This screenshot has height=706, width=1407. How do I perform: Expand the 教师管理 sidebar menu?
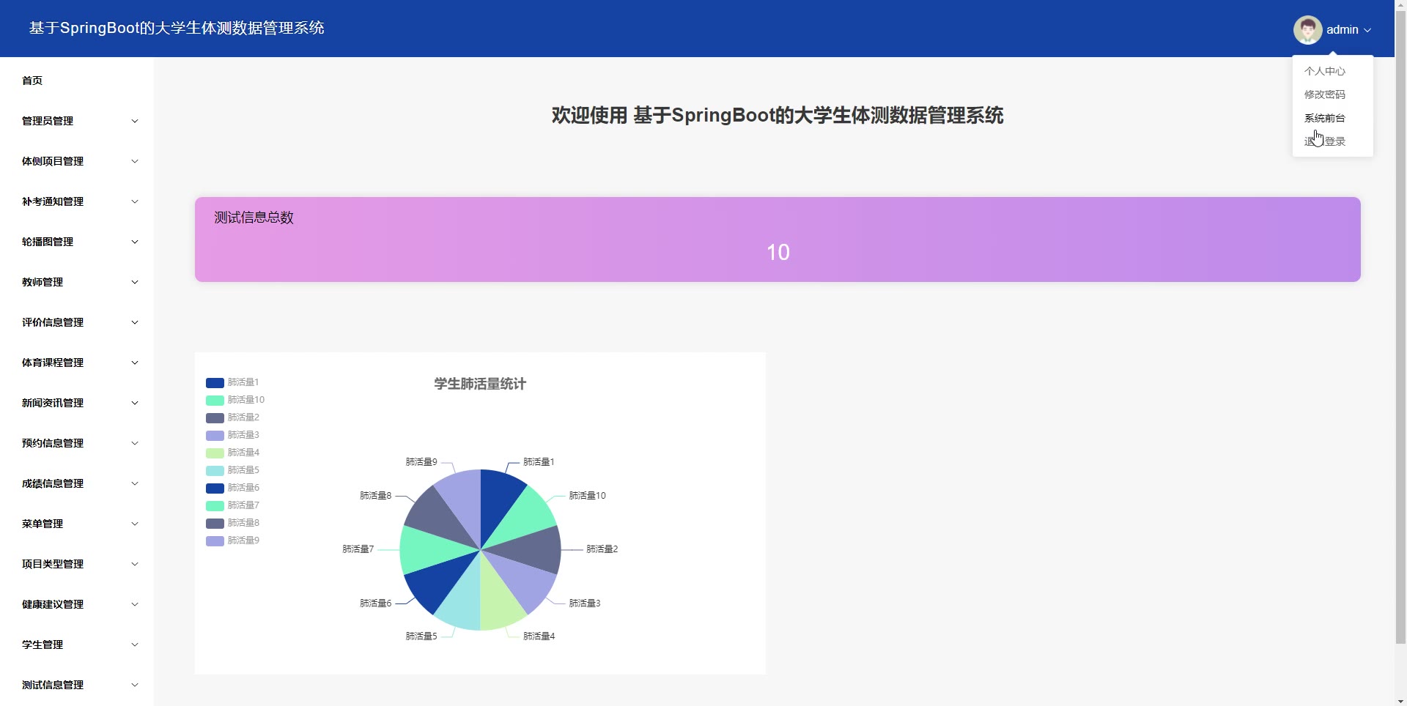[x=77, y=282]
